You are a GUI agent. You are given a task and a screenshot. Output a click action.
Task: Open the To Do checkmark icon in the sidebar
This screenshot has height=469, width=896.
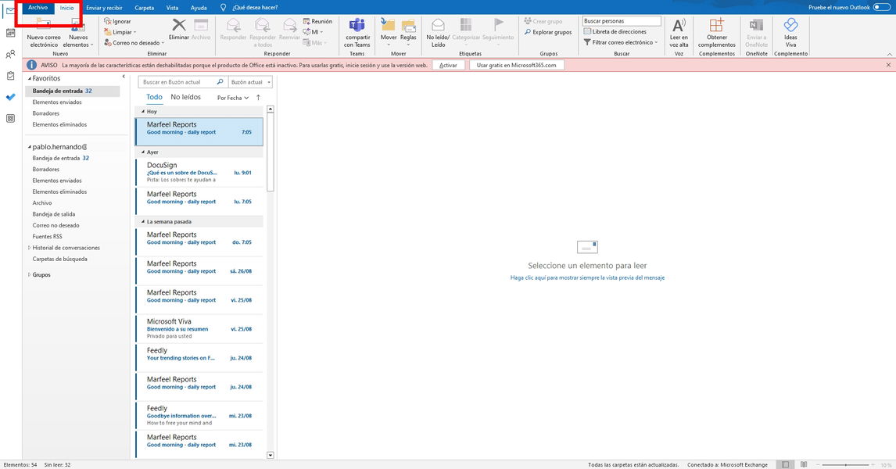10,97
